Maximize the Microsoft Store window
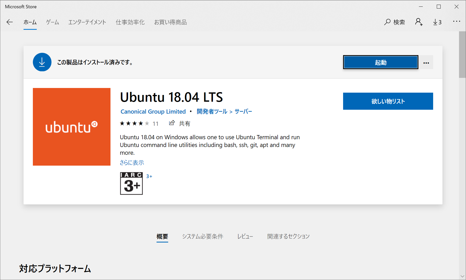The height and width of the screenshot is (280, 466). (439, 7)
